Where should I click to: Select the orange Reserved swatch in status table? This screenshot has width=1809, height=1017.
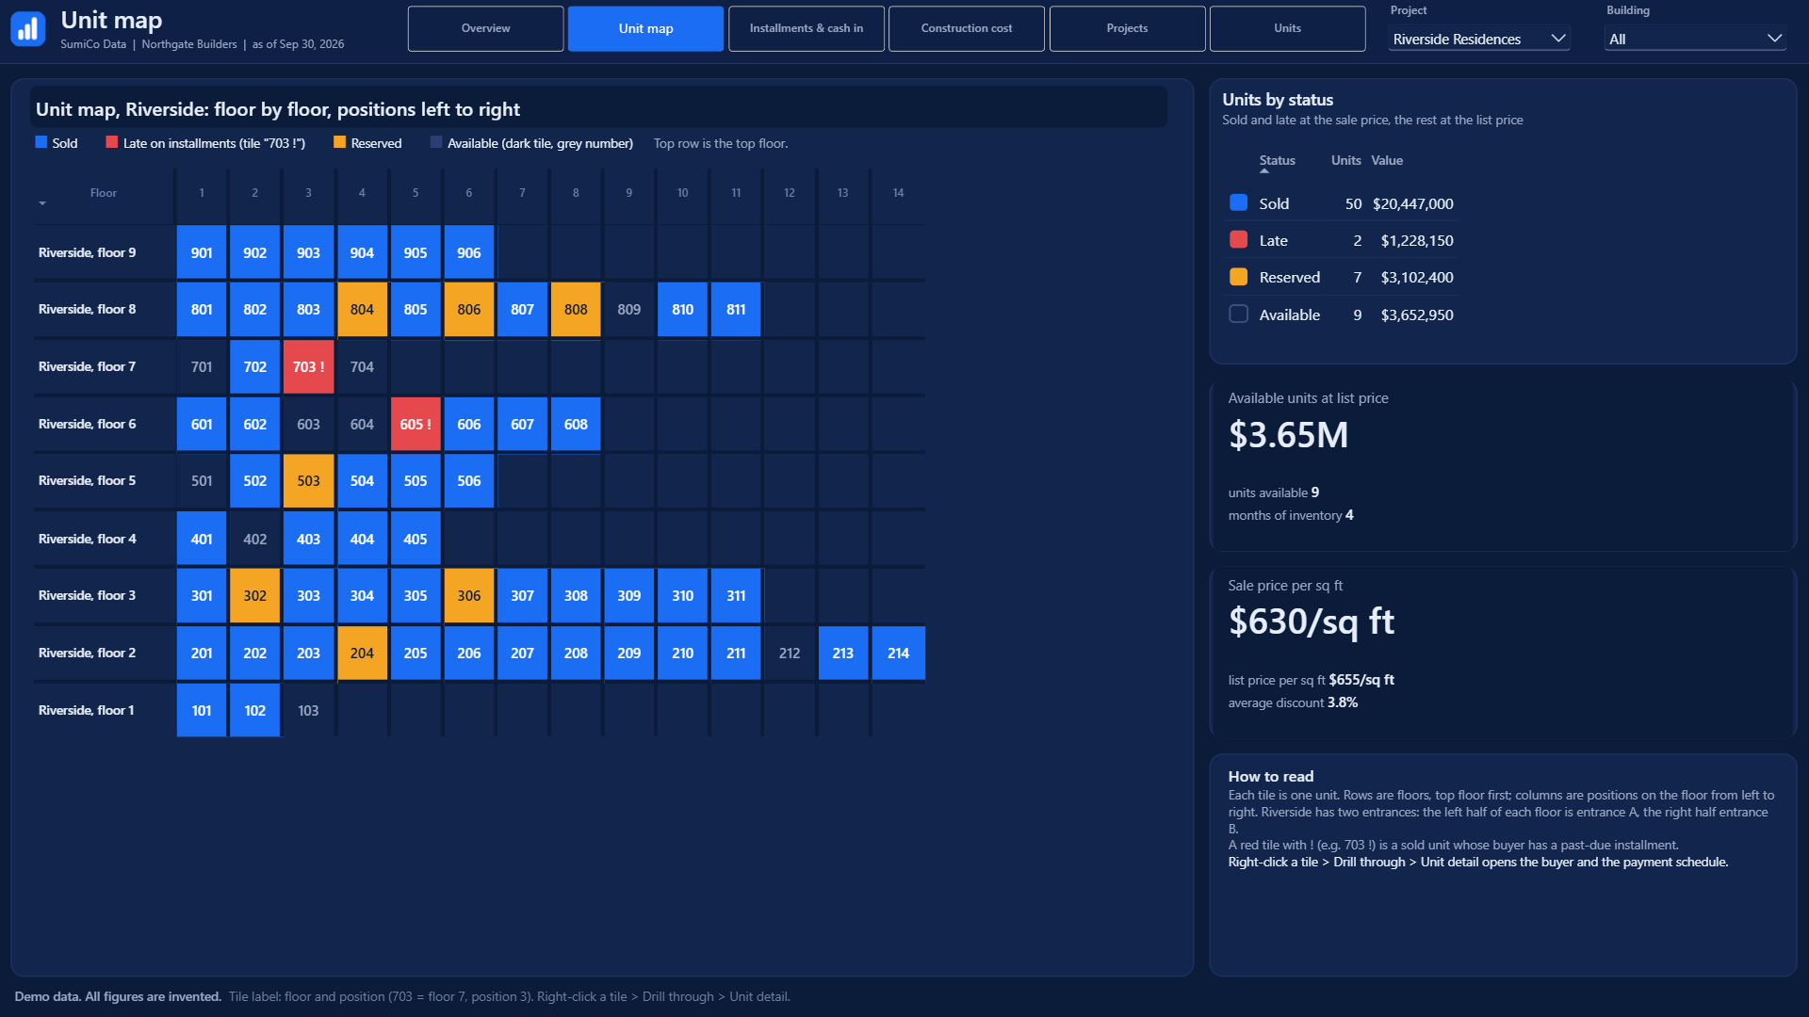[x=1238, y=277]
